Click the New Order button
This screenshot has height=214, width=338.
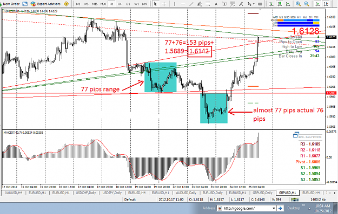pos(10,4)
